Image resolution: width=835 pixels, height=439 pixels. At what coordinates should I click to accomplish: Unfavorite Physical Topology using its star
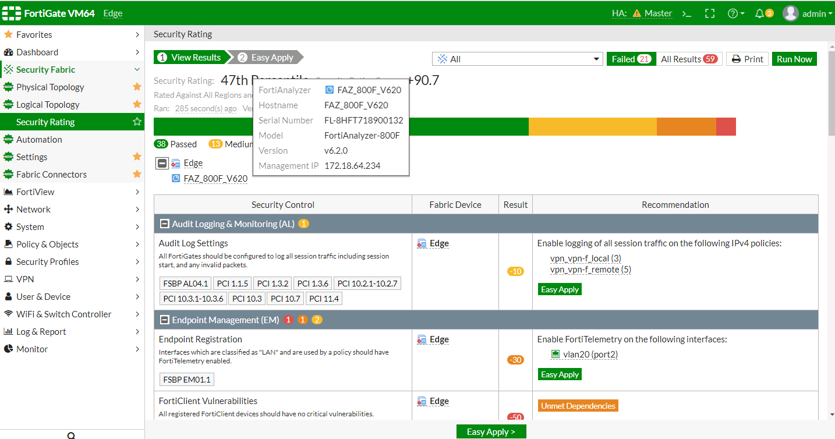point(136,87)
